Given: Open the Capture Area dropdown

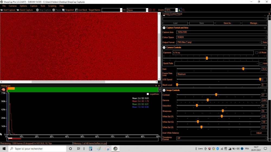Looking at the screenshot, I should coord(222,32).
